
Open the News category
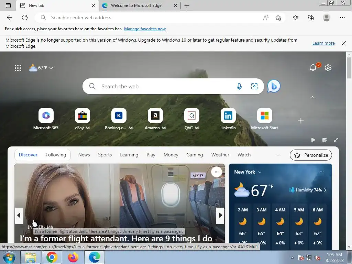(x=84, y=155)
